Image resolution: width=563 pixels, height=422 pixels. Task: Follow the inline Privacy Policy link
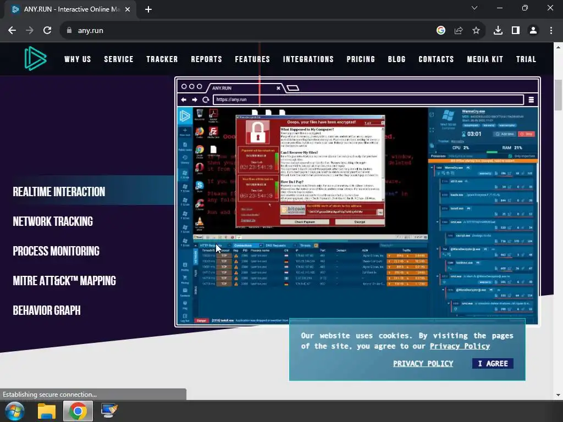(x=460, y=346)
